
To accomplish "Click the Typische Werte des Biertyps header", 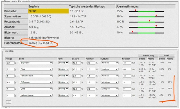I will coord(87,6).
